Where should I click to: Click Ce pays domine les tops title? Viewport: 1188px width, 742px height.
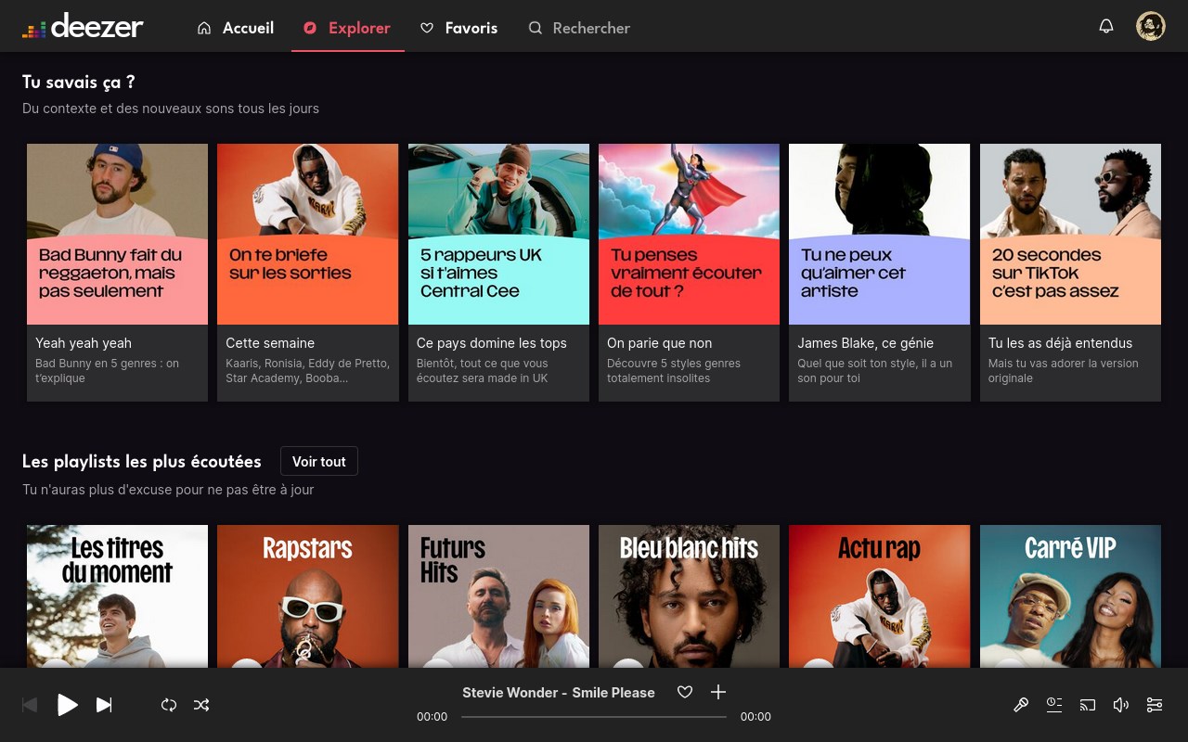[492, 343]
